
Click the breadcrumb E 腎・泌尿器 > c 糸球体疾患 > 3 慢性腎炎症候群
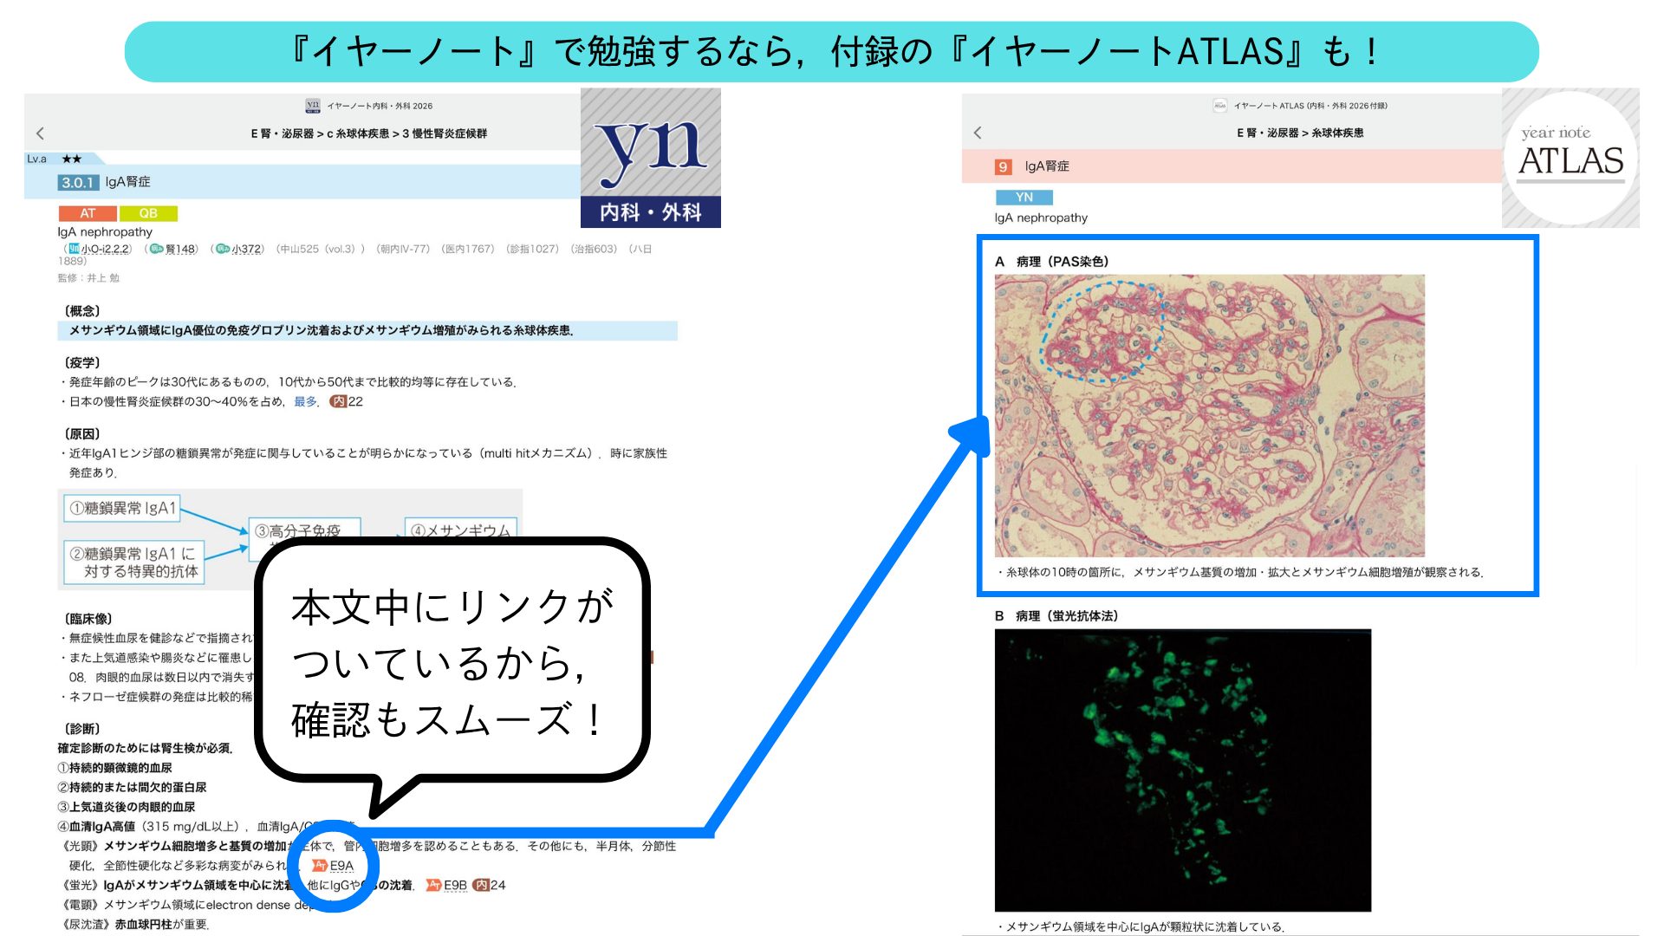coord(369,133)
